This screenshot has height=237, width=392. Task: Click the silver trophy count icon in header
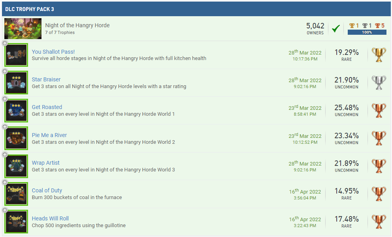(365, 26)
